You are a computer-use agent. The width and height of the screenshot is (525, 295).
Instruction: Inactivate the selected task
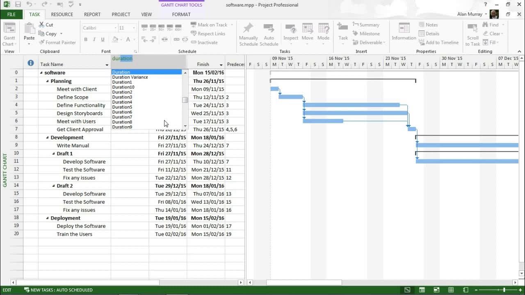[207, 42]
